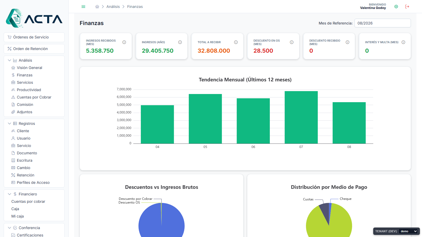Show info for Descuento en OS card
The width and height of the screenshot is (422, 237).
click(292, 42)
